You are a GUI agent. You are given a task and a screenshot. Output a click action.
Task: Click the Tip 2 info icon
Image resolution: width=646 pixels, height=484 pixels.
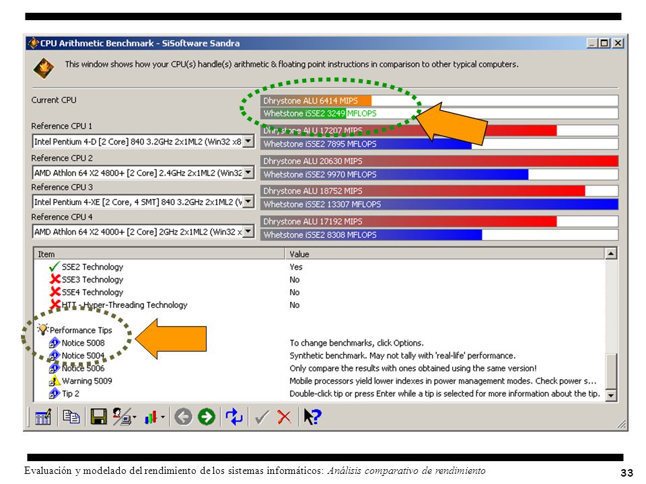[55, 393]
